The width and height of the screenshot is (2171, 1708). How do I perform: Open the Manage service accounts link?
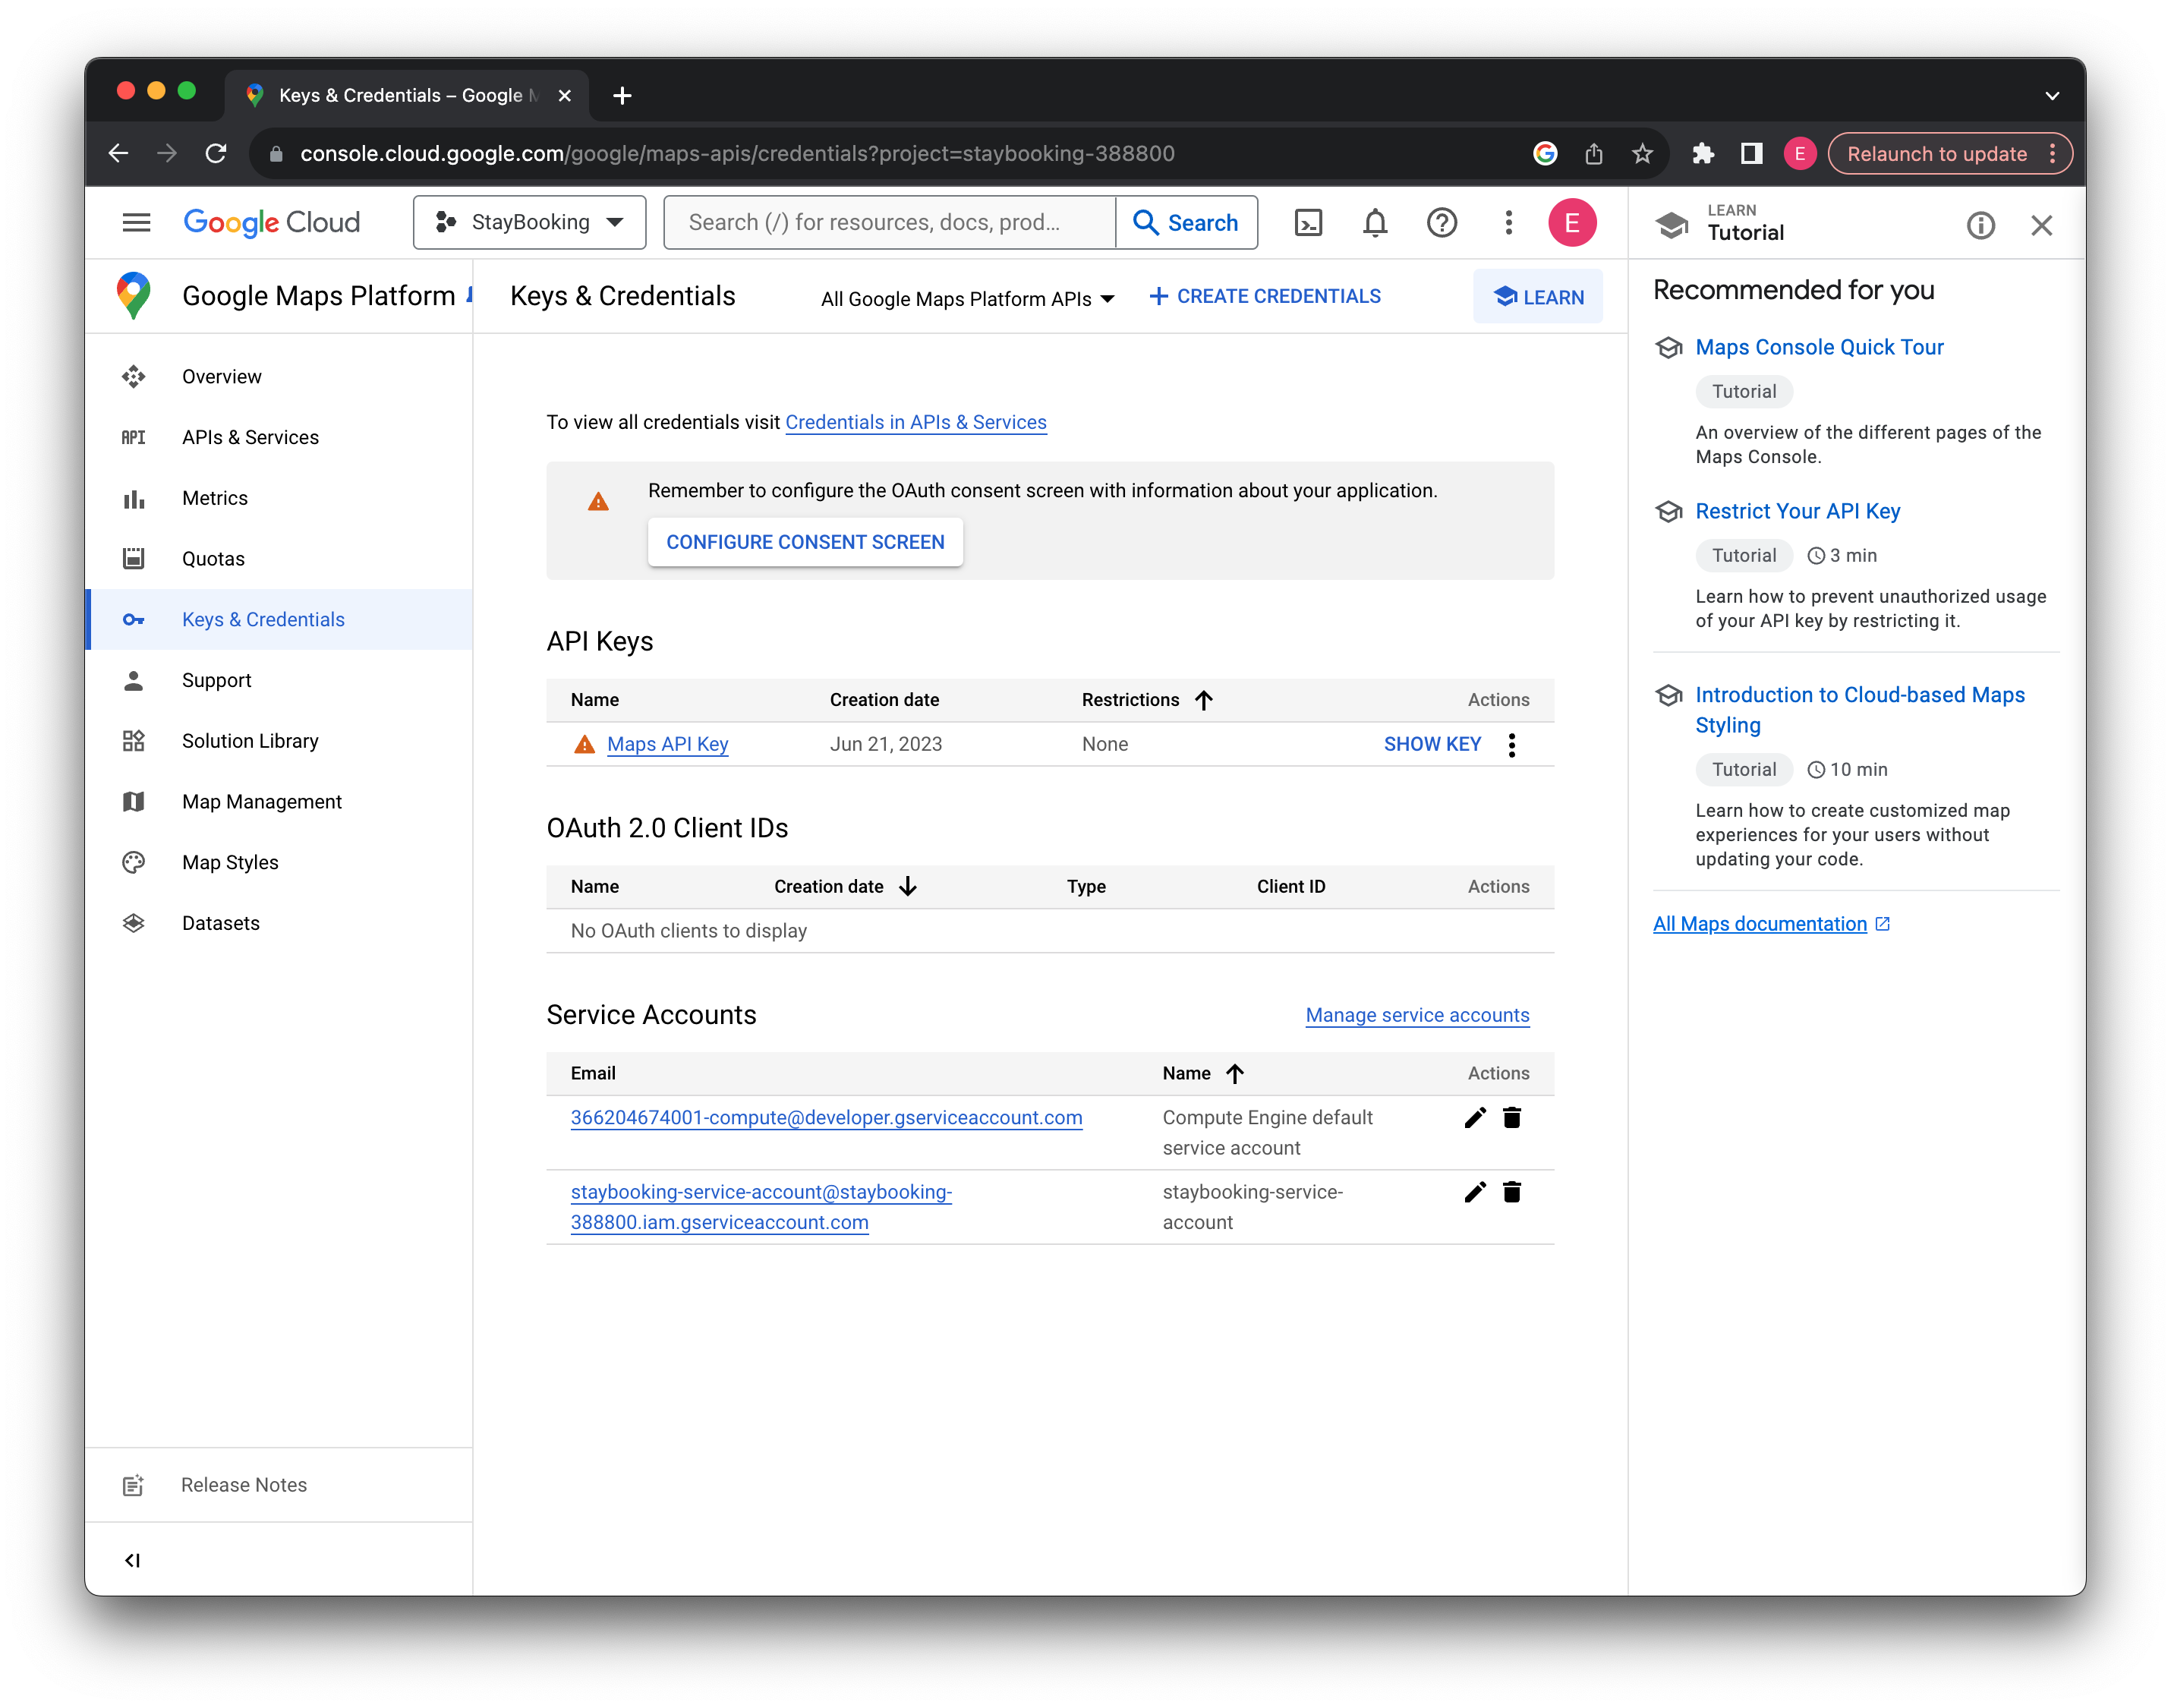tap(1417, 1014)
